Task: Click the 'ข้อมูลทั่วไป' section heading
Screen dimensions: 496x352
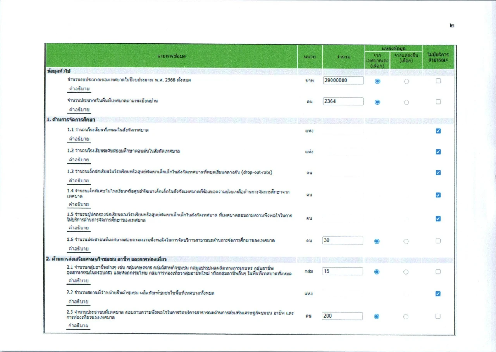Action: [x=58, y=71]
